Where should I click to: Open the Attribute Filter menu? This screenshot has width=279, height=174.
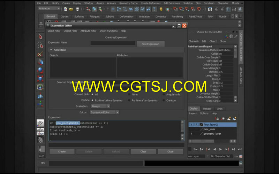pos(88,31)
